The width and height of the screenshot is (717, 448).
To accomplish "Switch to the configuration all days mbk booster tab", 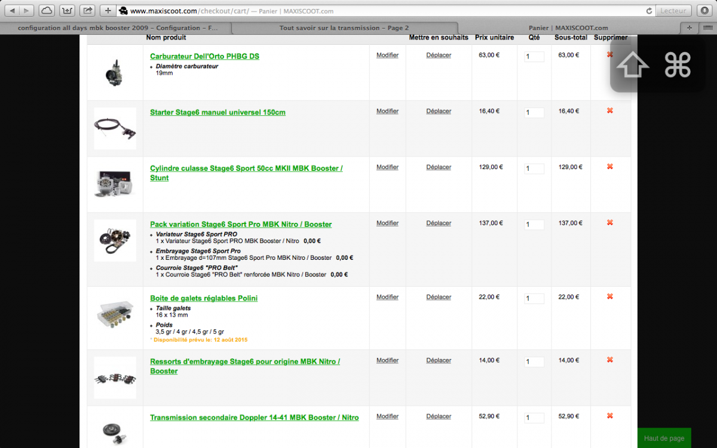I will tap(118, 28).
